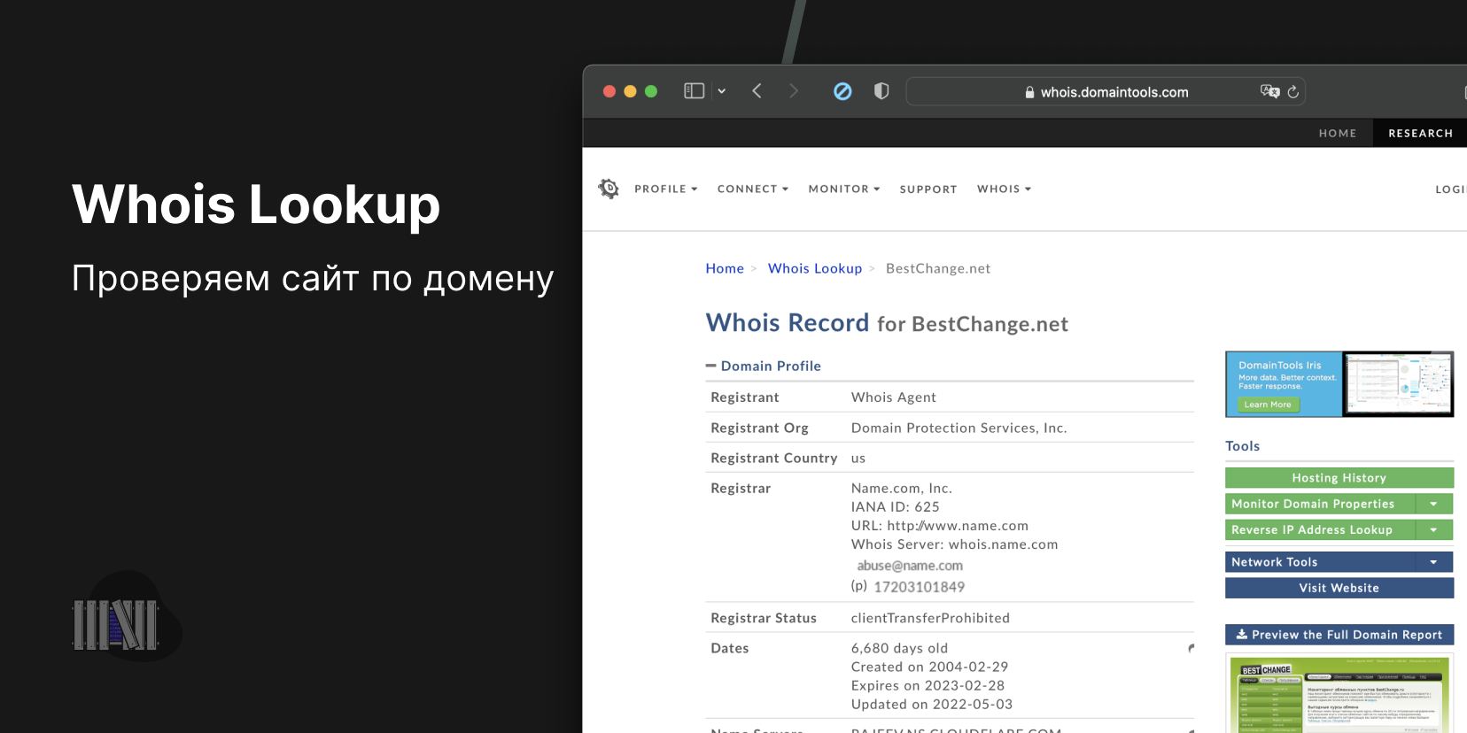Reload the page with refresh icon

[x=1293, y=92]
